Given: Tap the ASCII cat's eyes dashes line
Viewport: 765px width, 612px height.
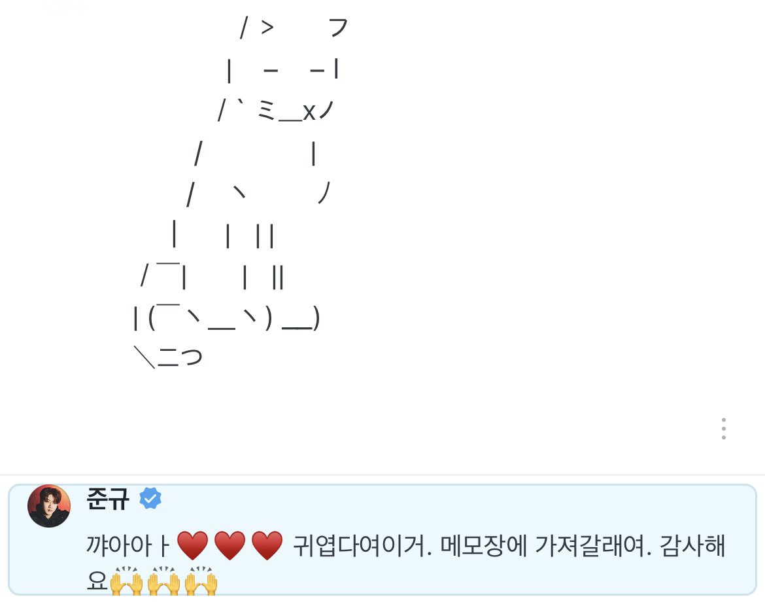Looking at the screenshot, I should [283, 70].
